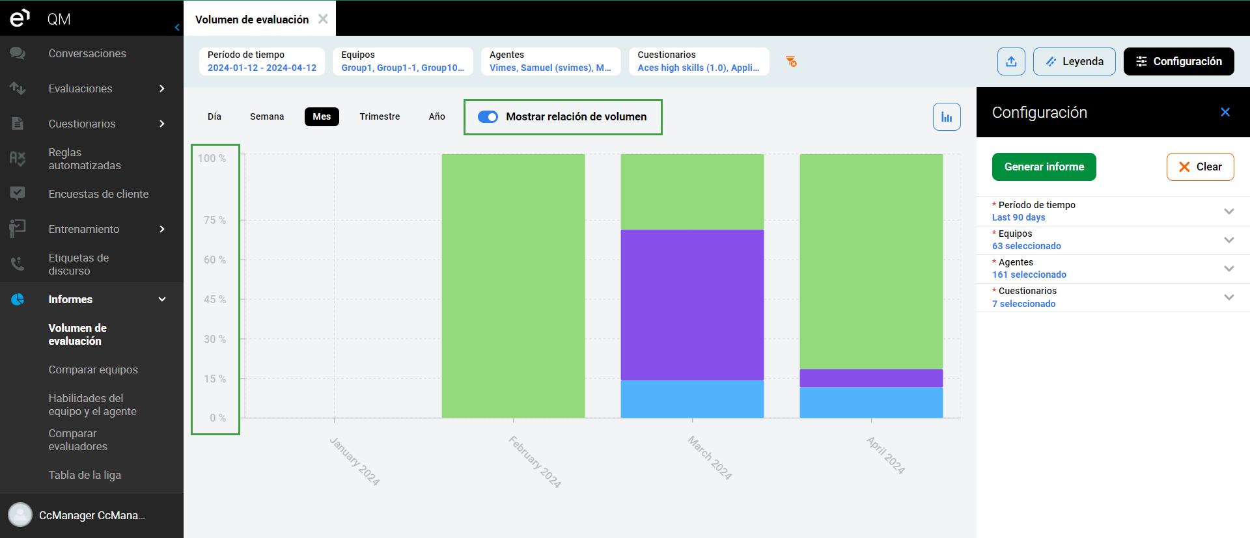Viewport: 1250px width, 538px height.
Task: Expand Agentes 161 seleccionado chevron
Action: pos(1229,269)
